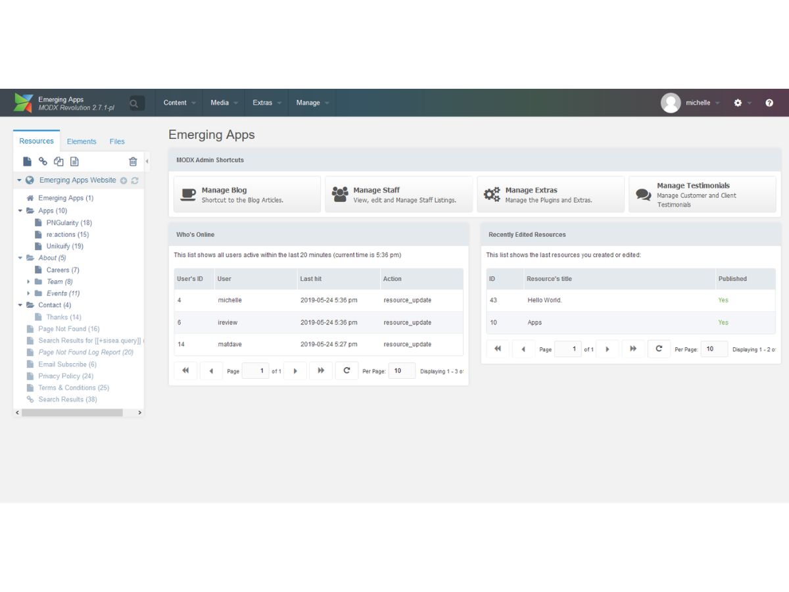Open the Media menu
The height and width of the screenshot is (592, 789).
(x=224, y=103)
